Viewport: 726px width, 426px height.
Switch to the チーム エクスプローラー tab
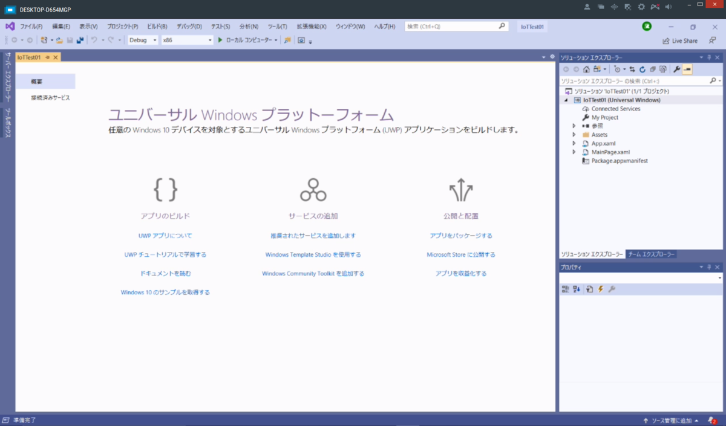tap(652, 254)
